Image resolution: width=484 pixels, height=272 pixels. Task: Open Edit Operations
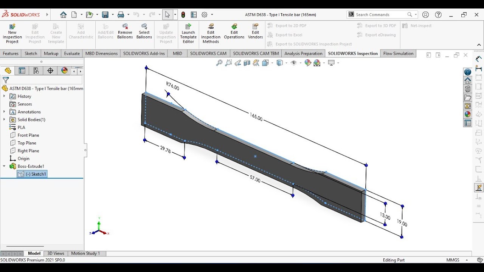(234, 31)
